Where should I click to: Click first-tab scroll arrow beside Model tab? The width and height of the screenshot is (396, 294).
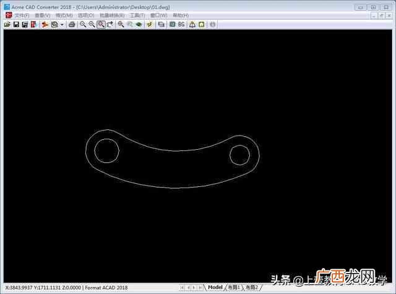point(182,288)
